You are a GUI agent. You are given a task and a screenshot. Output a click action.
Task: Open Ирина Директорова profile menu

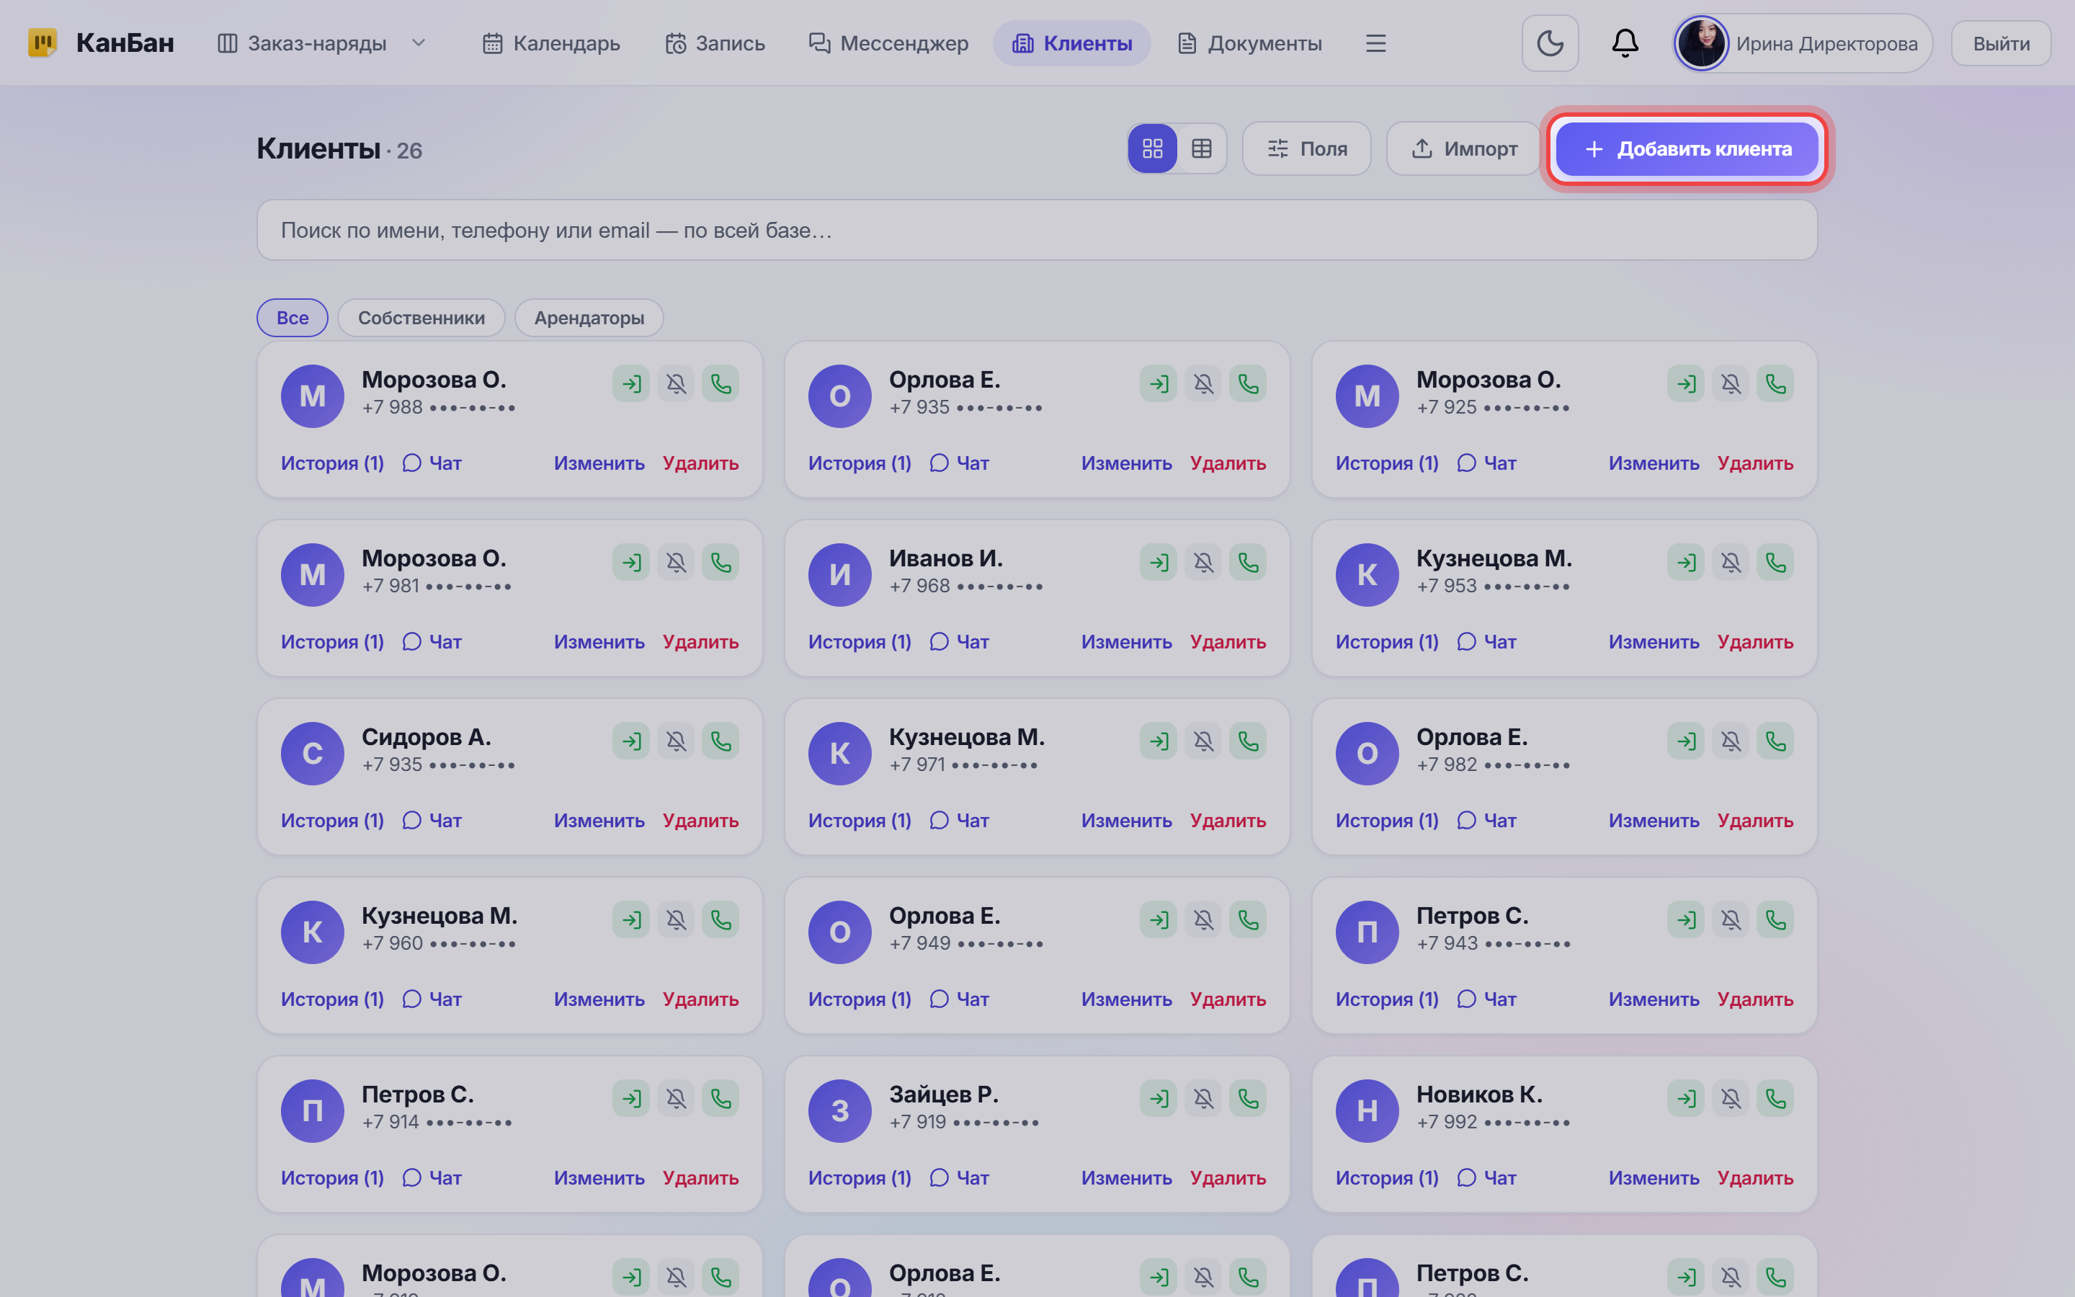coord(1803,43)
